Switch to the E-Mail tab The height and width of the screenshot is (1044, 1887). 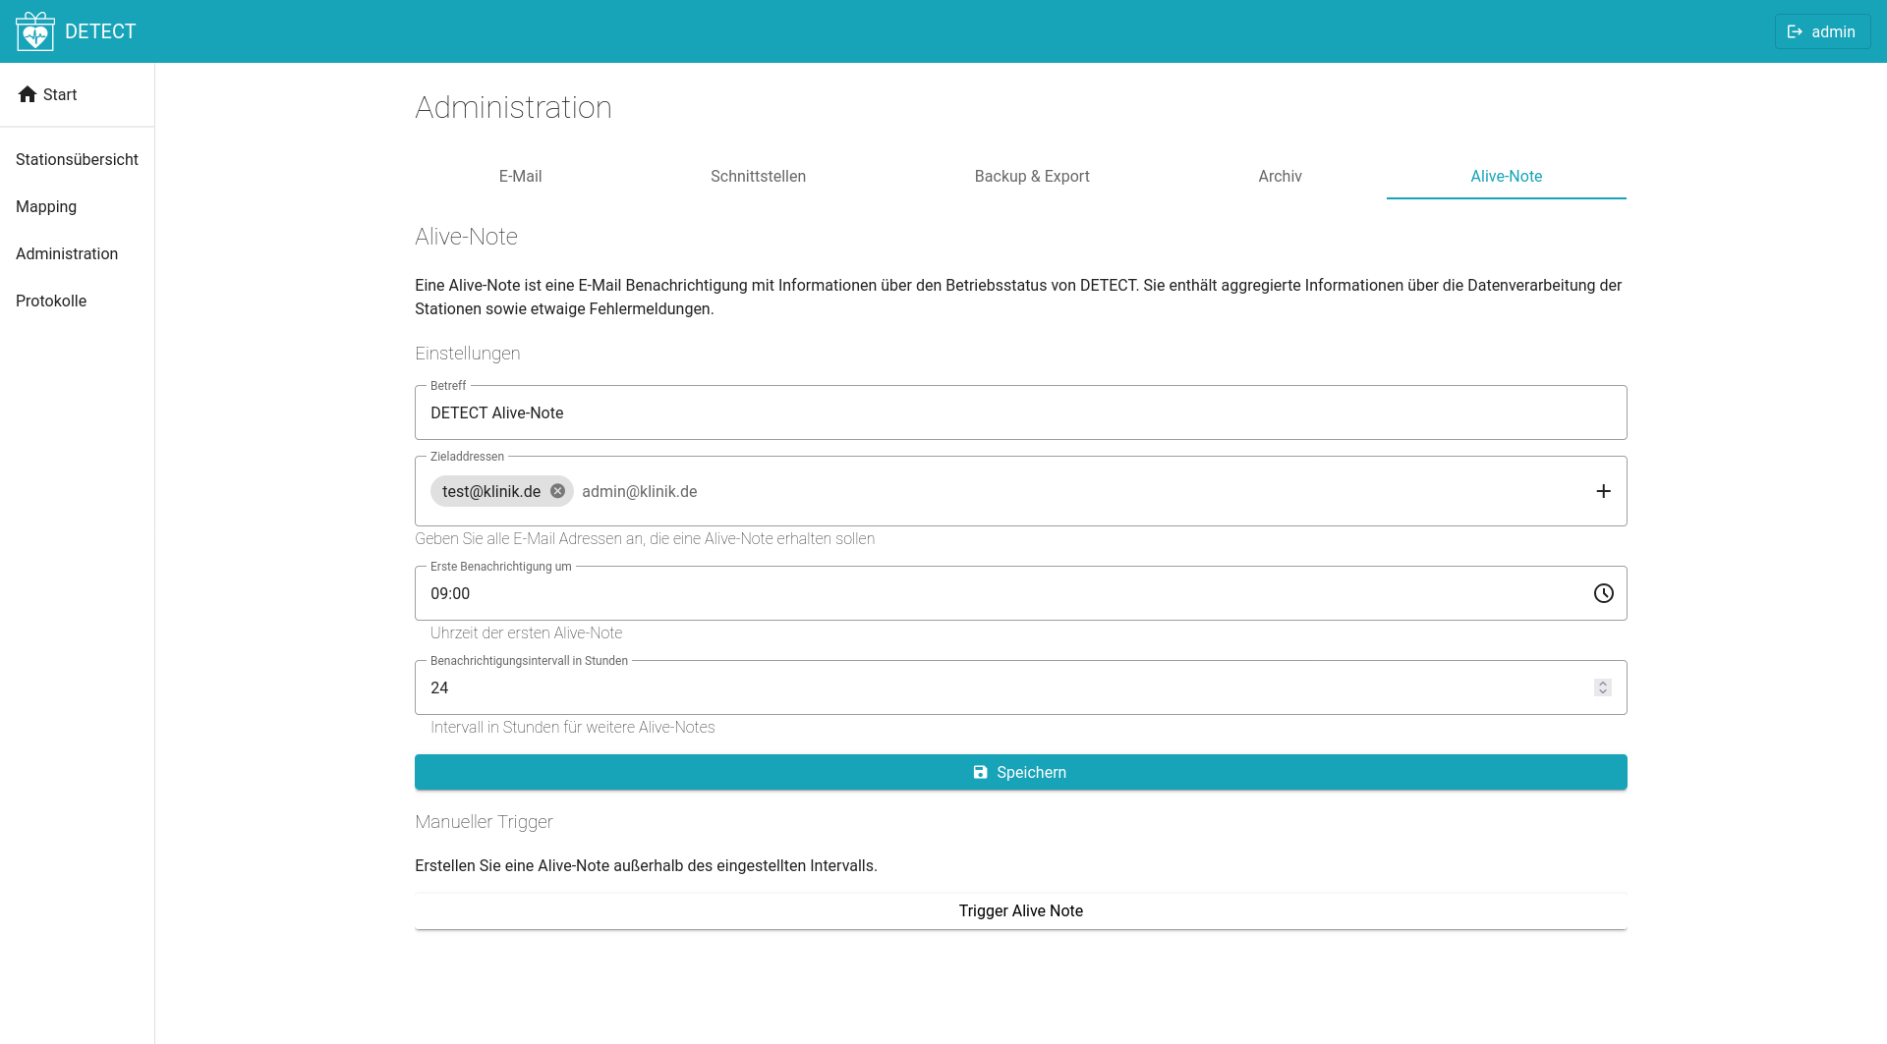point(520,177)
